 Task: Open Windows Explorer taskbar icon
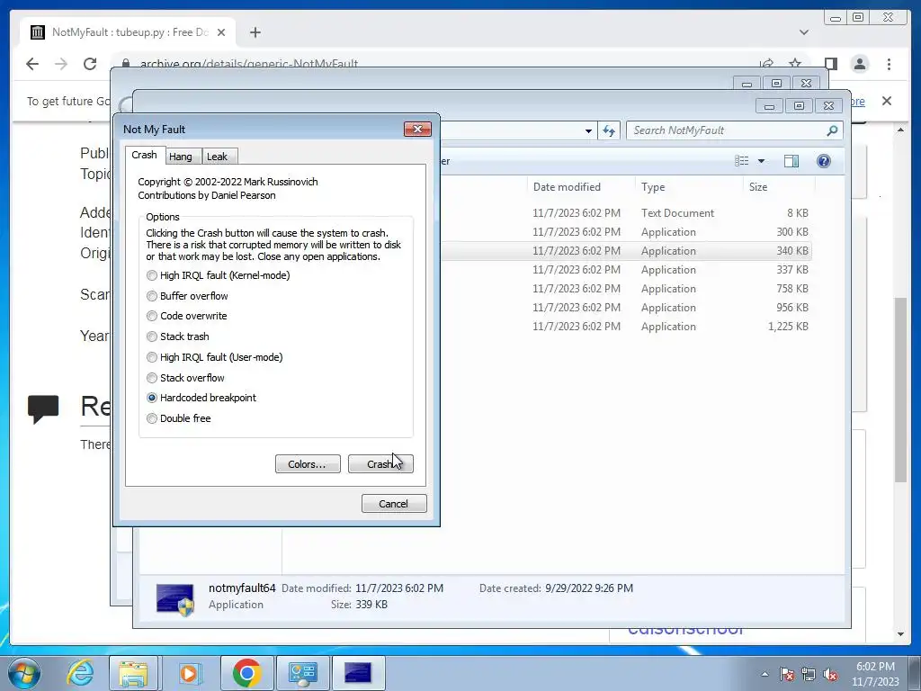(133, 673)
